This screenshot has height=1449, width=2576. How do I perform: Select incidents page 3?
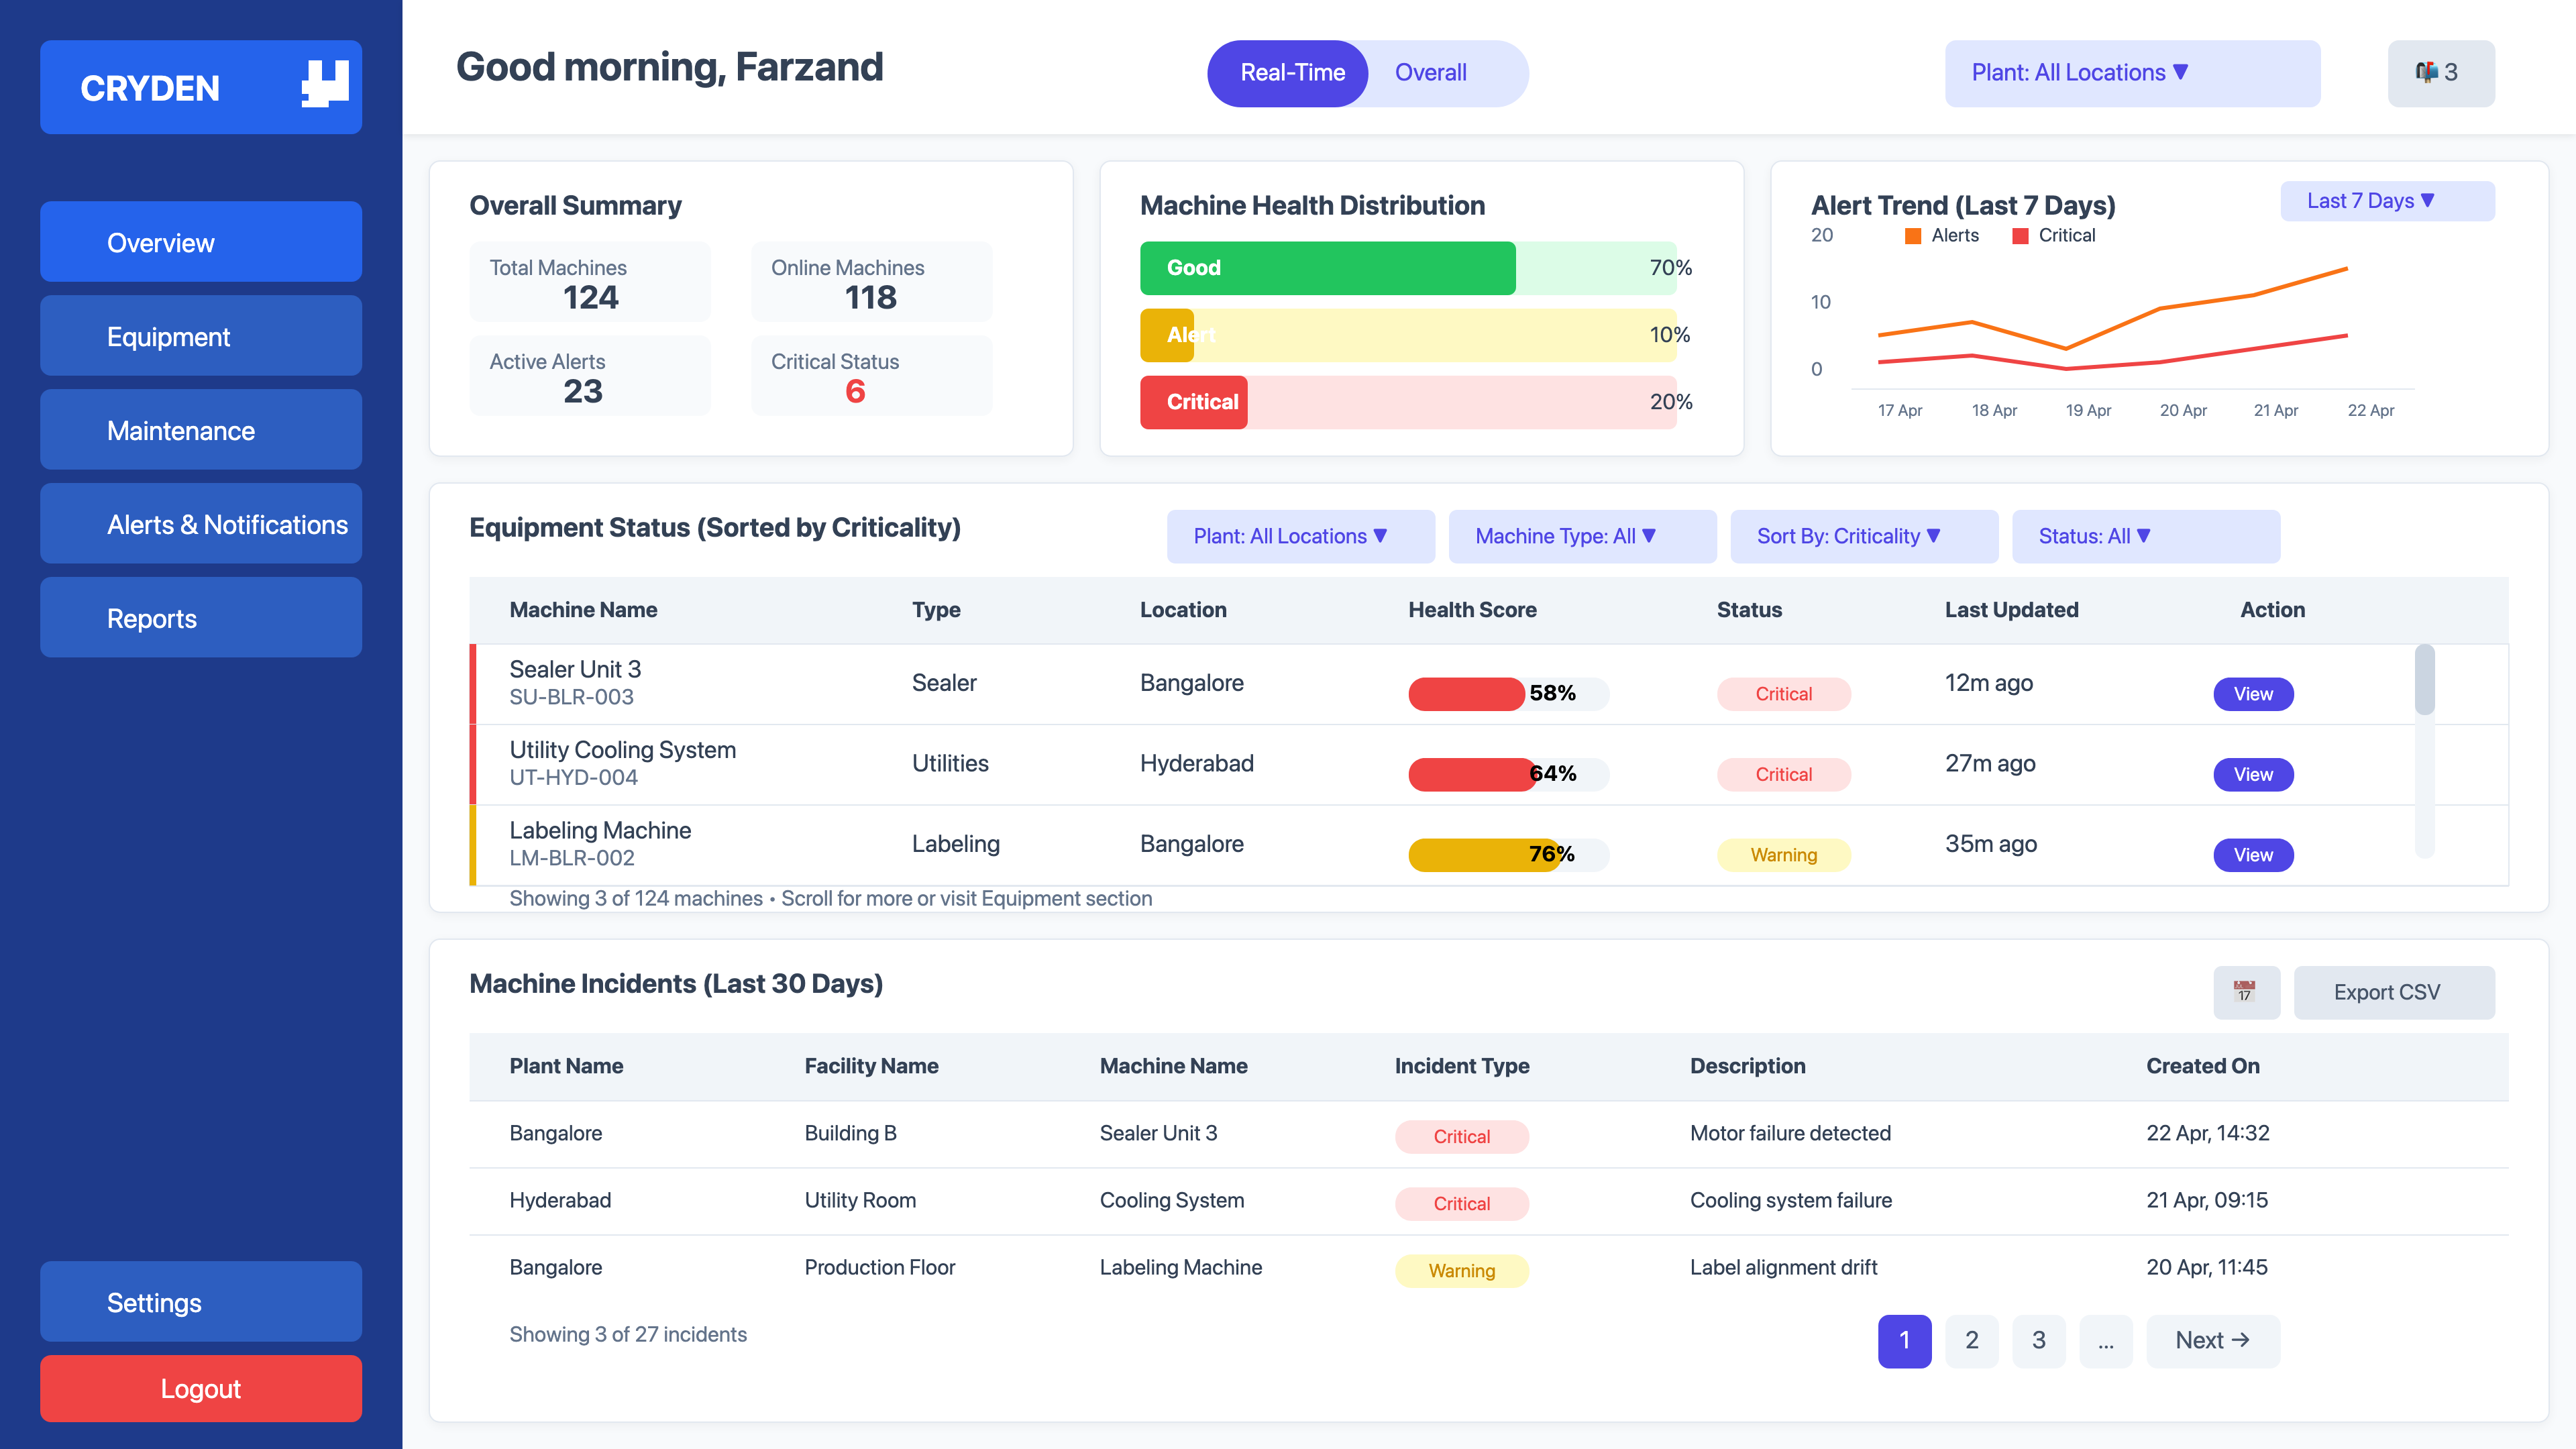coord(2039,1340)
